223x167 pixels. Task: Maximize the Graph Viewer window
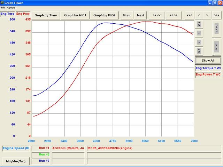215,2
